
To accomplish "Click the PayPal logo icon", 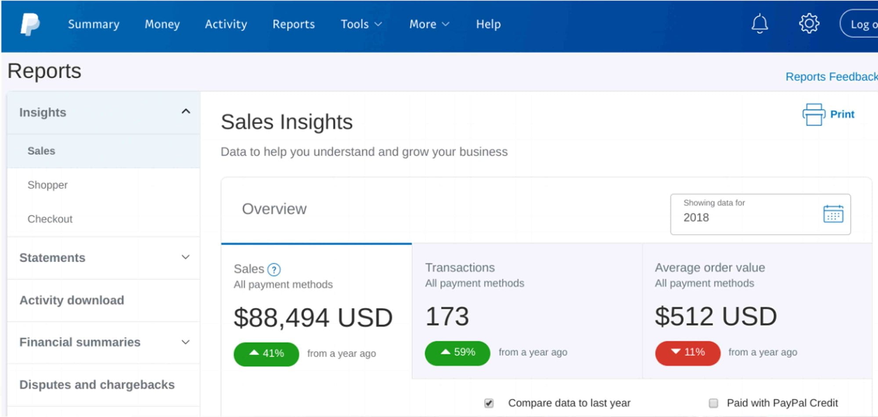I will click(x=30, y=24).
